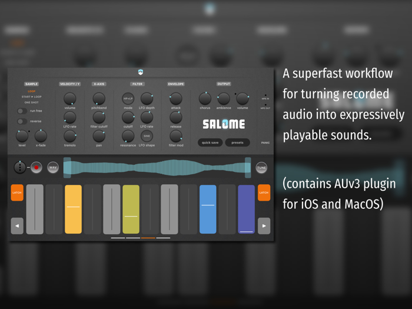Click the TUNE button
This screenshot has height=309, width=412.
click(x=261, y=168)
